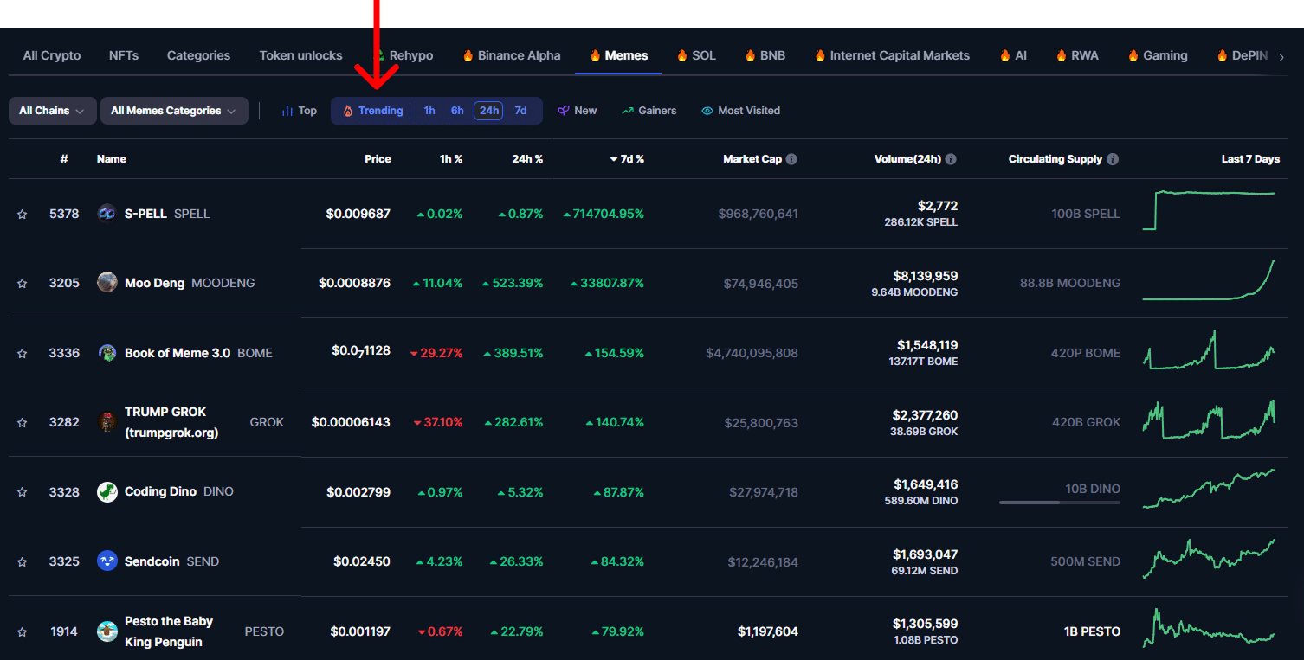Open the BNB tab
Screen dimensions: 1304x660
pos(765,55)
